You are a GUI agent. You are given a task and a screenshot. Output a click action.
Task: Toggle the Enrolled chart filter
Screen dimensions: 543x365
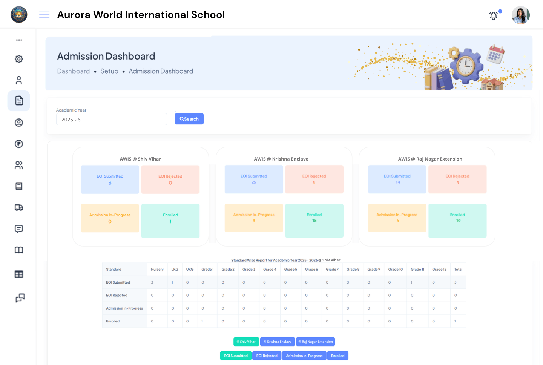[337, 355]
